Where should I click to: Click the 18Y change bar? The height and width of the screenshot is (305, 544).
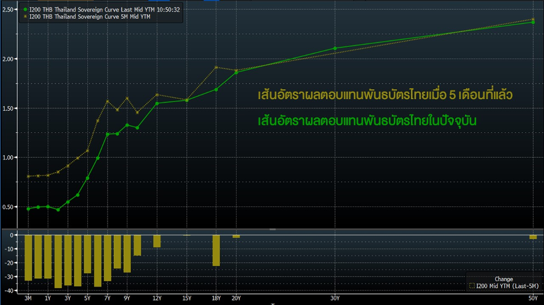pos(216,250)
